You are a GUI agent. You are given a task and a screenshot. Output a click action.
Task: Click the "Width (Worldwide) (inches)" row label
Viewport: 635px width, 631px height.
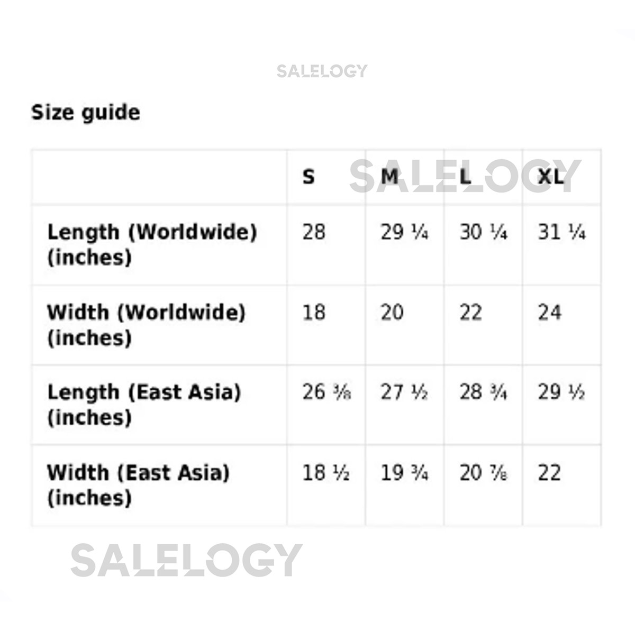pos(146,324)
